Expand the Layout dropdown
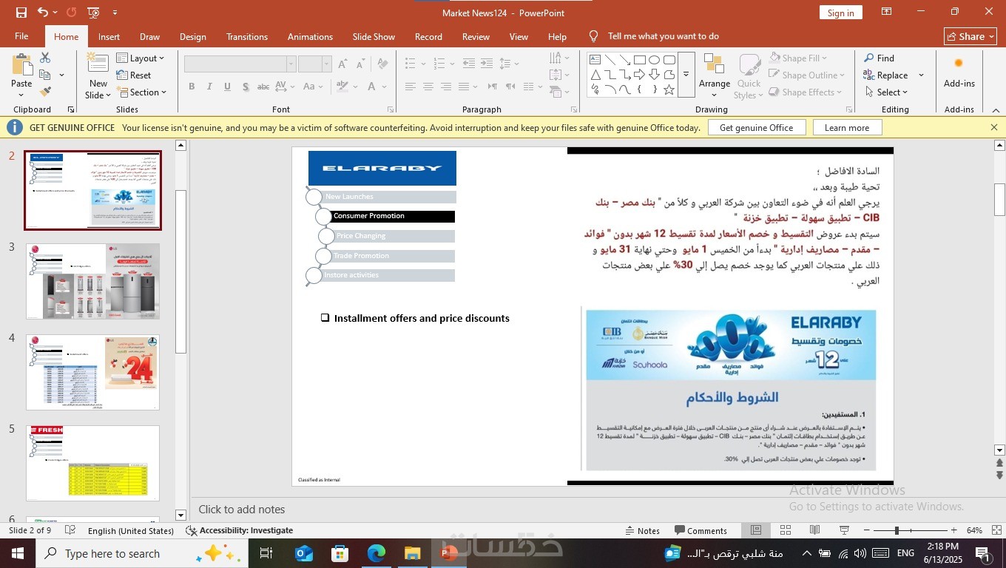 coord(141,58)
